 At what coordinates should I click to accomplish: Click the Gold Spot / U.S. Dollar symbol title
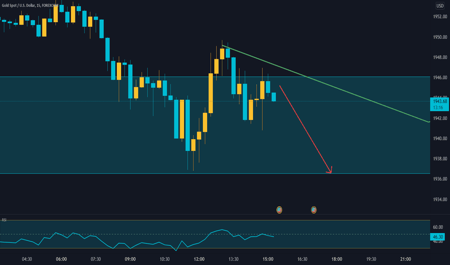[x=30, y=5]
